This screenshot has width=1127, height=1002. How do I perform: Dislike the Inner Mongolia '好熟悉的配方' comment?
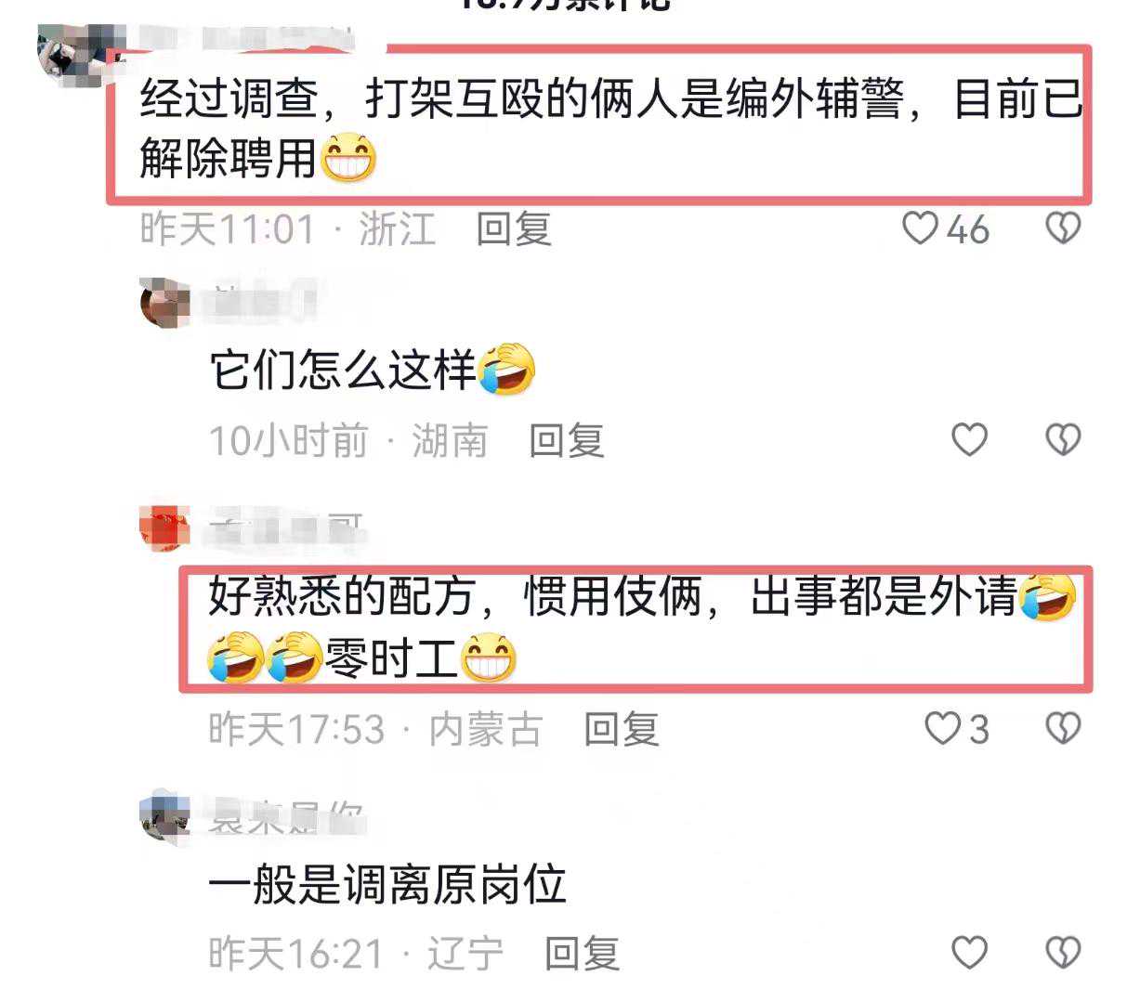click(x=1063, y=728)
